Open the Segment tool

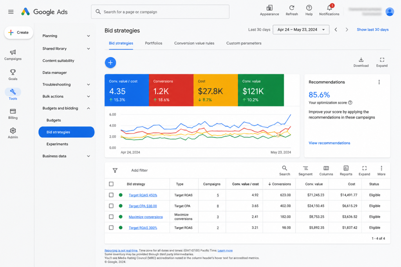pyautogui.click(x=305, y=170)
